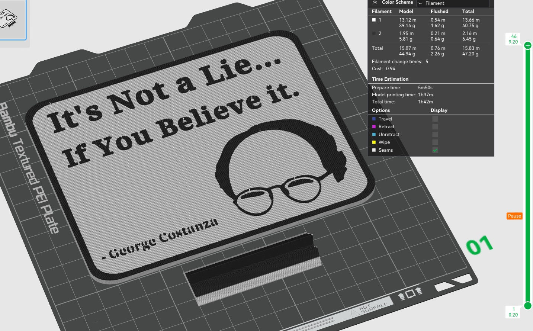
Task: Click the Total time 1h42m value
Action: click(x=426, y=102)
